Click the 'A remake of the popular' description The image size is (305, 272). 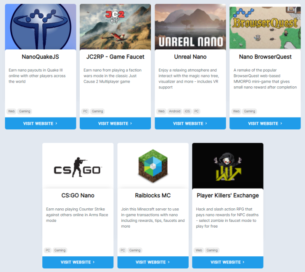tap(265, 78)
